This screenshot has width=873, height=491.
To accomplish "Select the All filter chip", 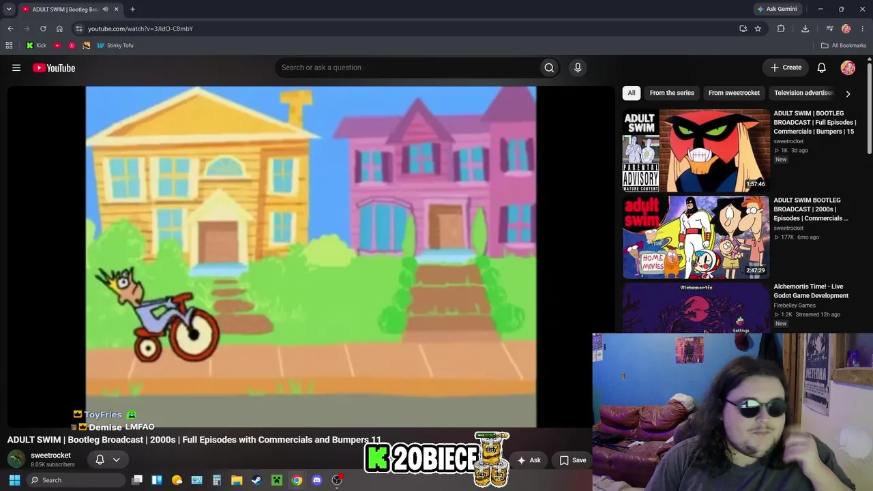I will [632, 93].
